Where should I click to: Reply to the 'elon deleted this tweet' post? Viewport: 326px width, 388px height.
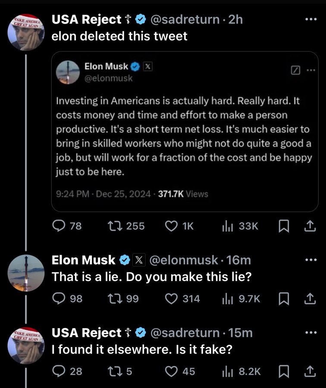58,226
